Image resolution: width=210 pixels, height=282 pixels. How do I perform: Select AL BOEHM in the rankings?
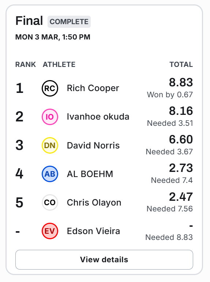point(90,174)
